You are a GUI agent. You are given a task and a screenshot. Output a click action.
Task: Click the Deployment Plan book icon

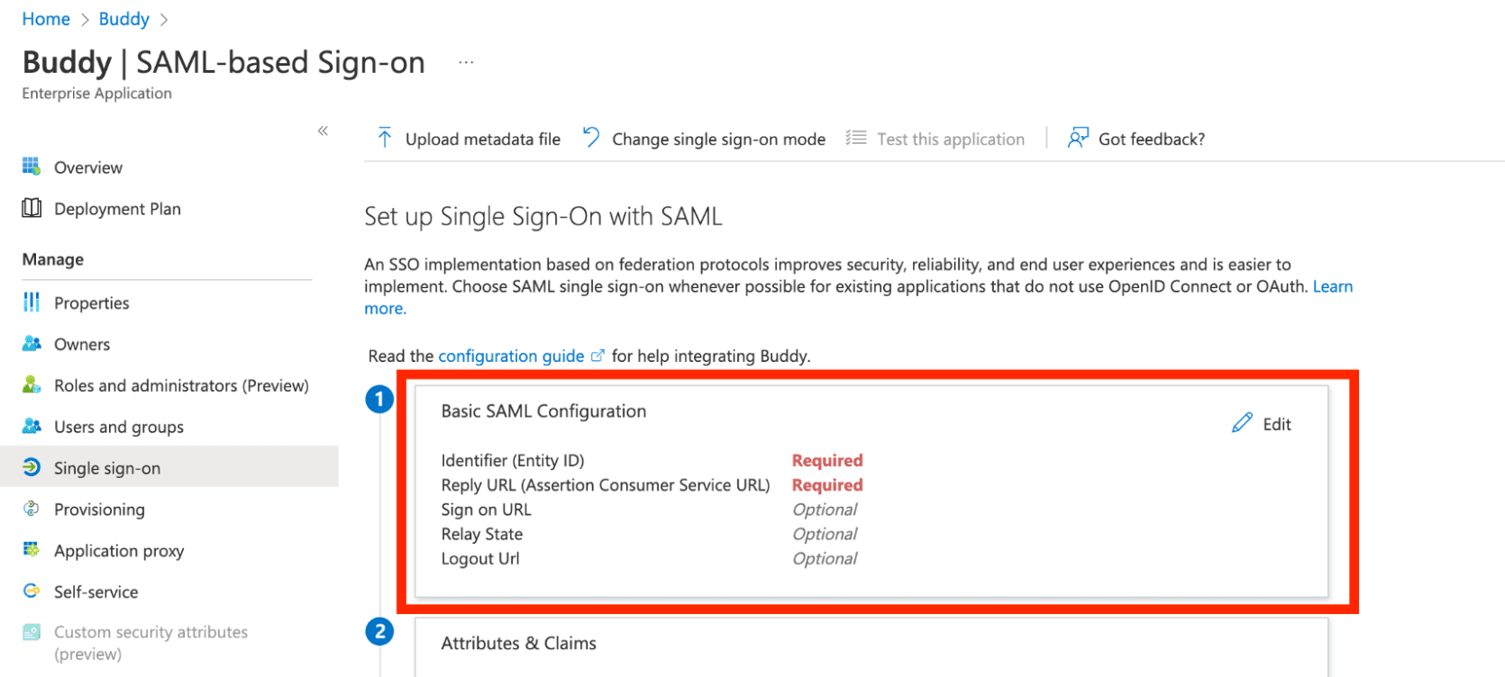(x=32, y=208)
